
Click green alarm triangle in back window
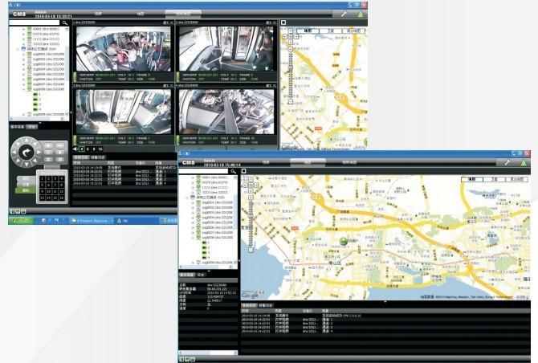(x=362, y=14)
